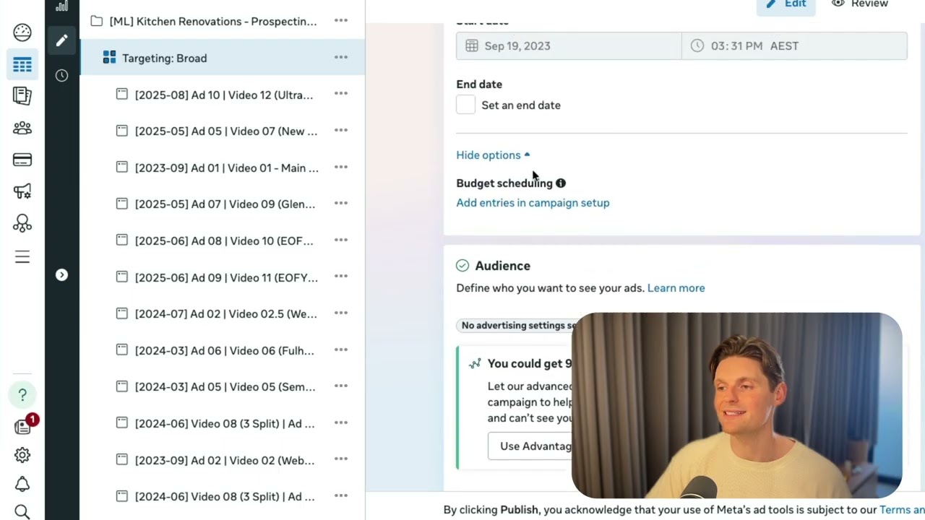The width and height of the screenshot is (925, 520).
Task: Open options menu for Kitchen Renovations campaign
Action: coord(341,20)
